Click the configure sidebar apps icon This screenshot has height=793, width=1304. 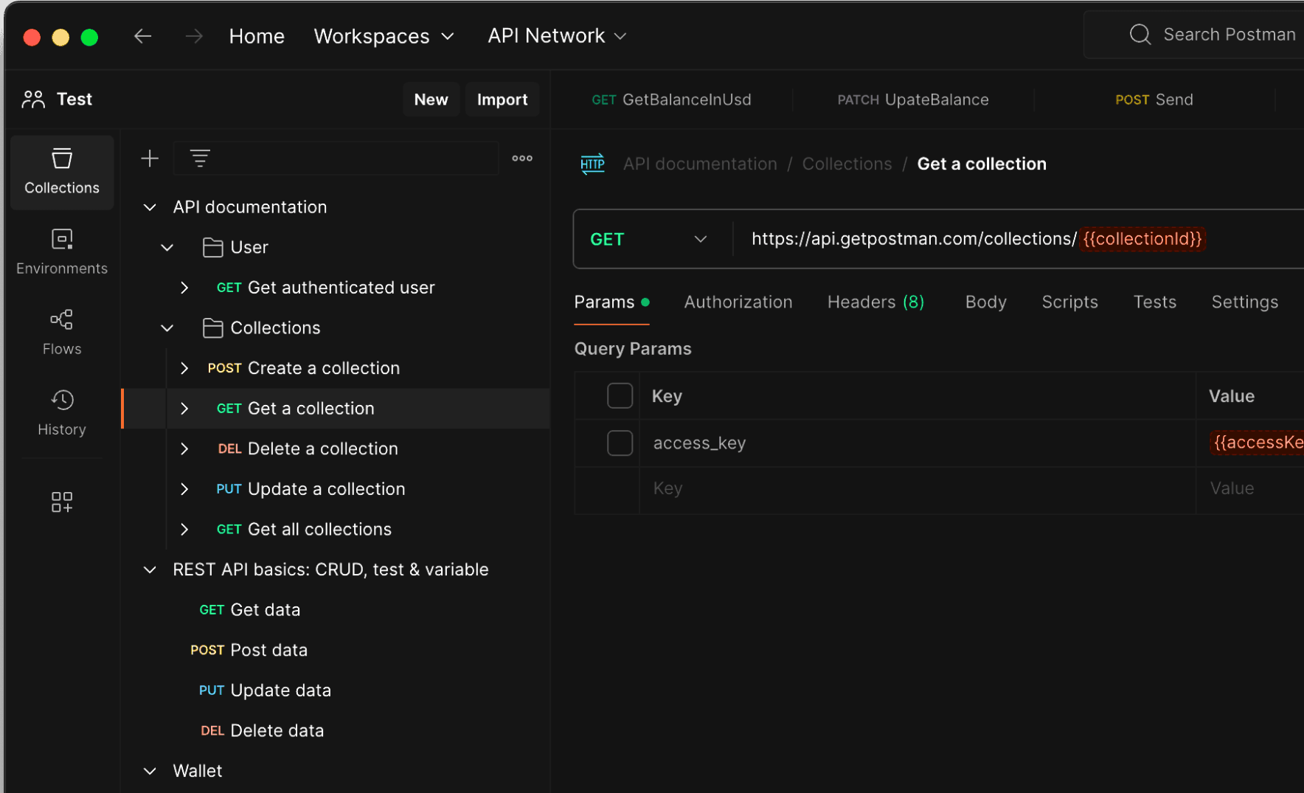62,502
